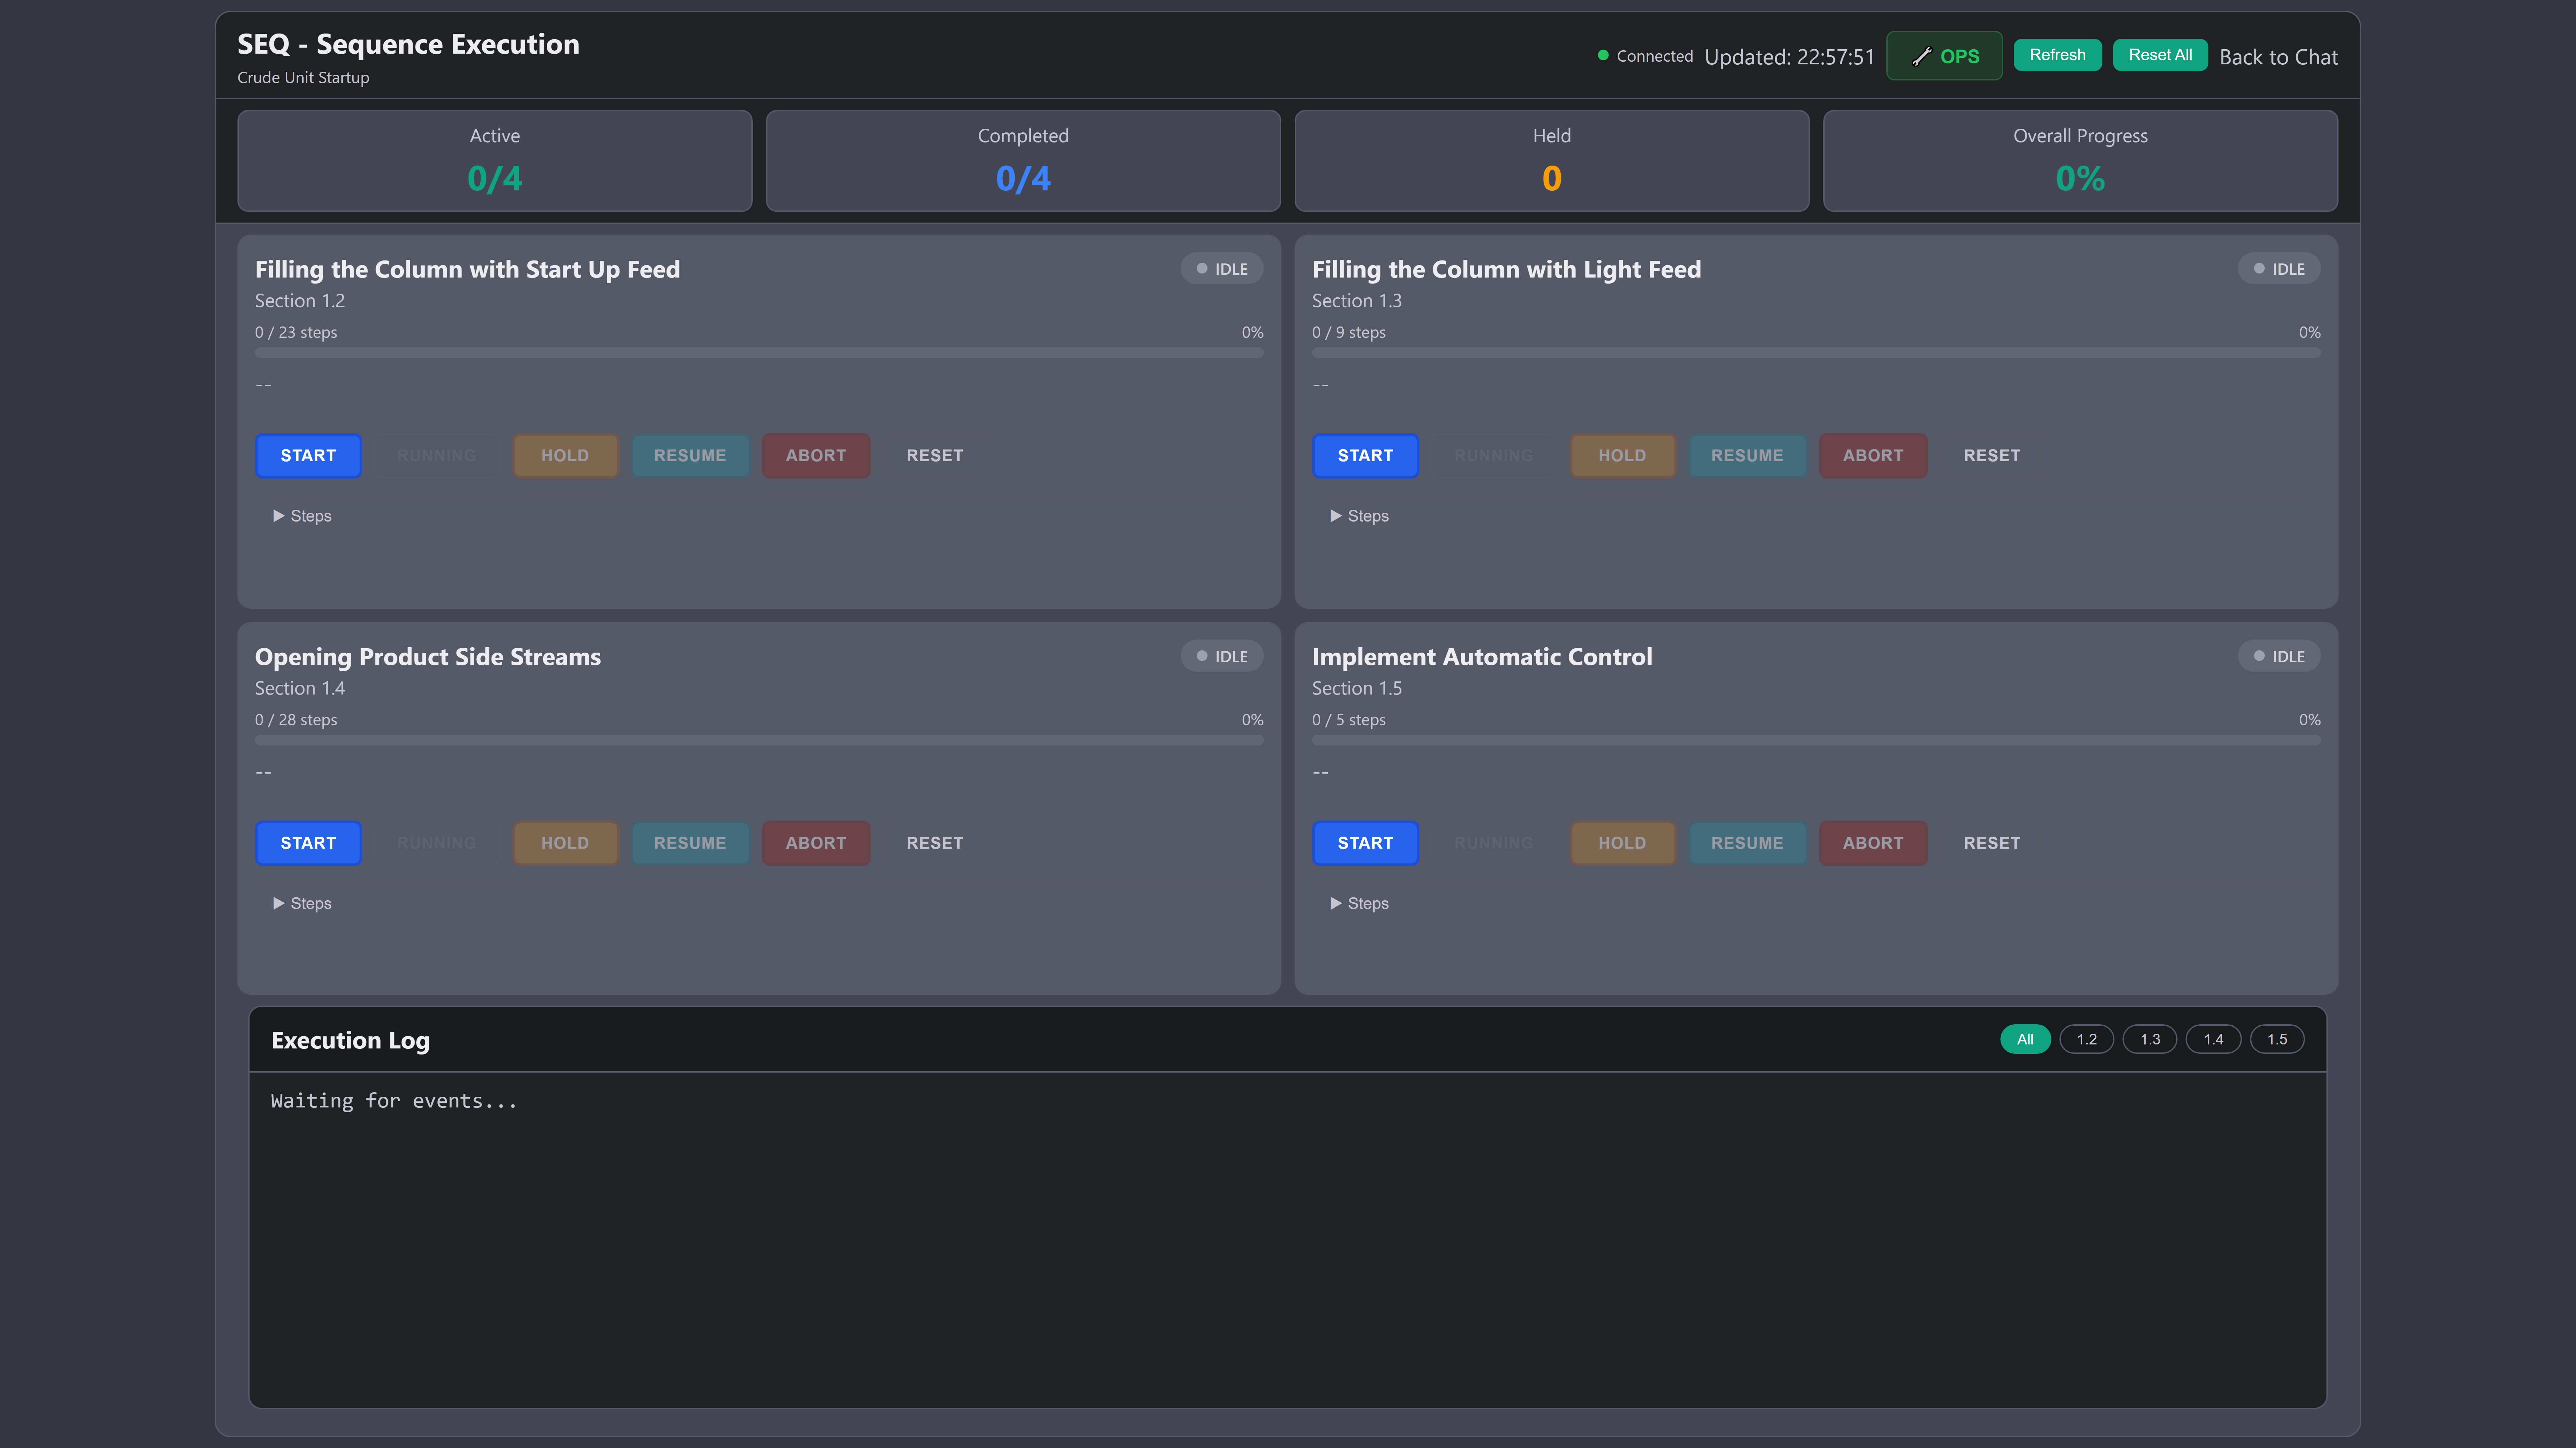
Task: Click the '0 / 5 steps' counter text
Action: [1349, 721]
